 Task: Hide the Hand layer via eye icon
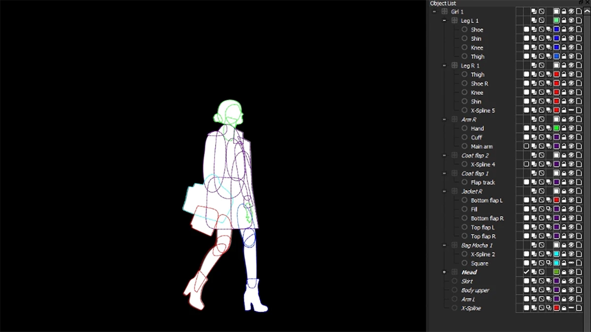(571, 128)
